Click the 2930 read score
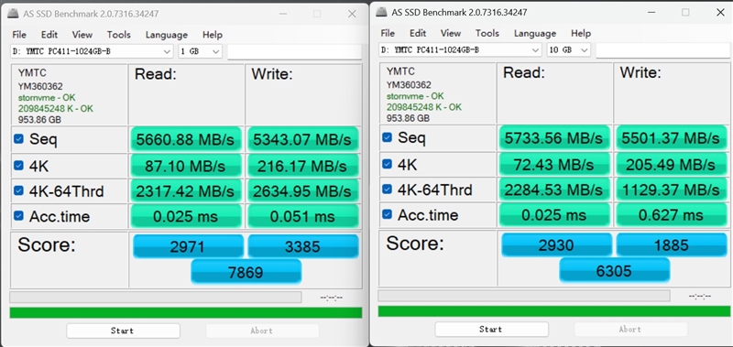The image size is (733, 347). click(x=556, y=244)
